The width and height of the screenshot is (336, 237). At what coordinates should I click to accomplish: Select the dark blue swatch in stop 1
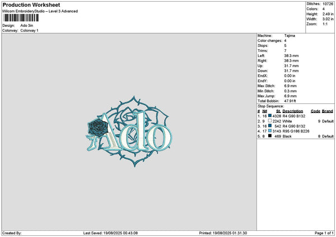pyautogui.click(x=270, y=116)
